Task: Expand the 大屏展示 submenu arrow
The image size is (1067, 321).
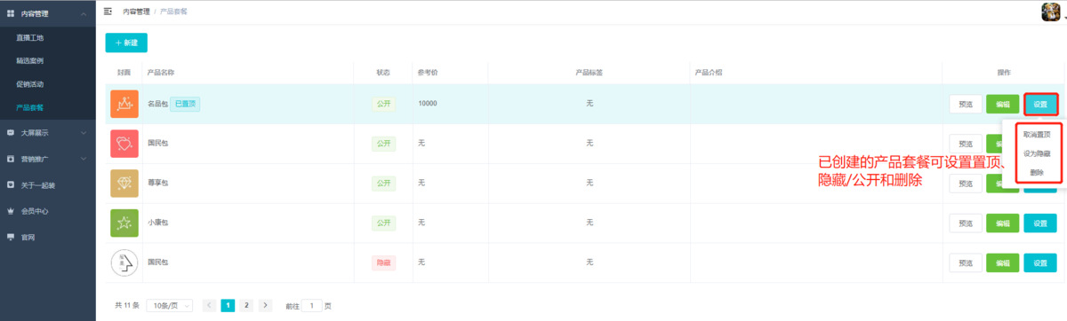Action: 83,132
